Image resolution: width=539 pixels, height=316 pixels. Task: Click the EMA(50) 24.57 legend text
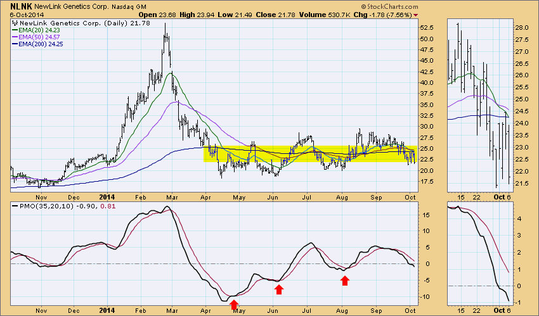[39, 37]
